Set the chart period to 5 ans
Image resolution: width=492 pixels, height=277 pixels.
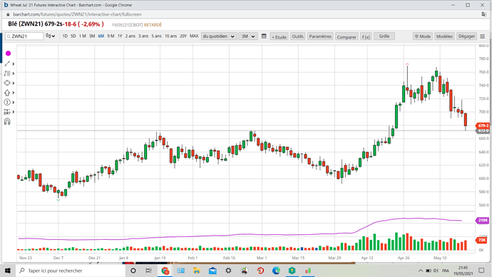156,36
